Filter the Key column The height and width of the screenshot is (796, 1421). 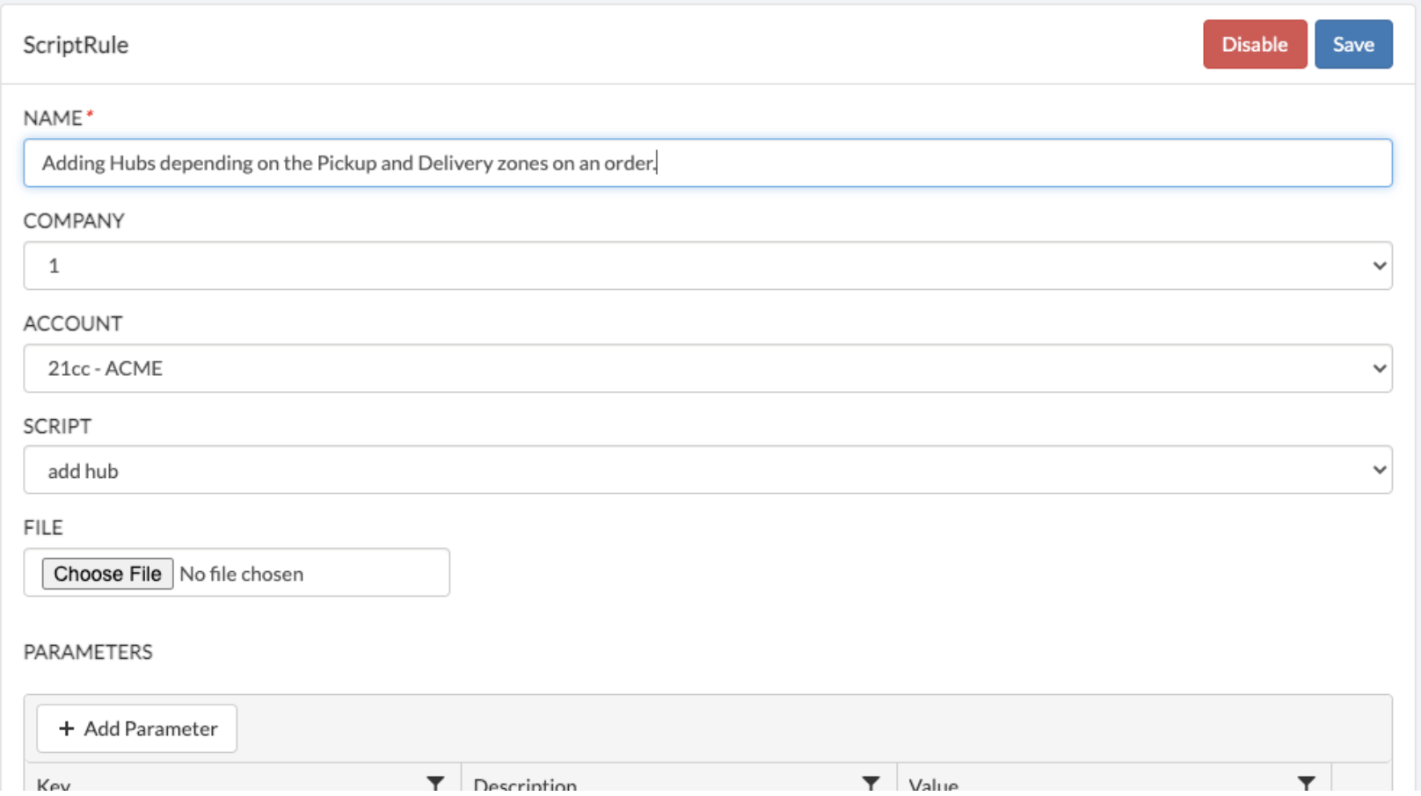(435, 784)
